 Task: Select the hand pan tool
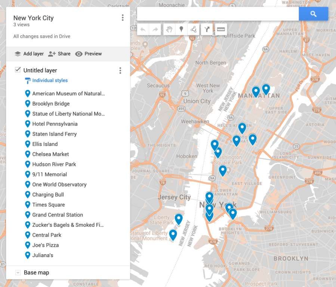pyautogui.click(x=169, y=30)
